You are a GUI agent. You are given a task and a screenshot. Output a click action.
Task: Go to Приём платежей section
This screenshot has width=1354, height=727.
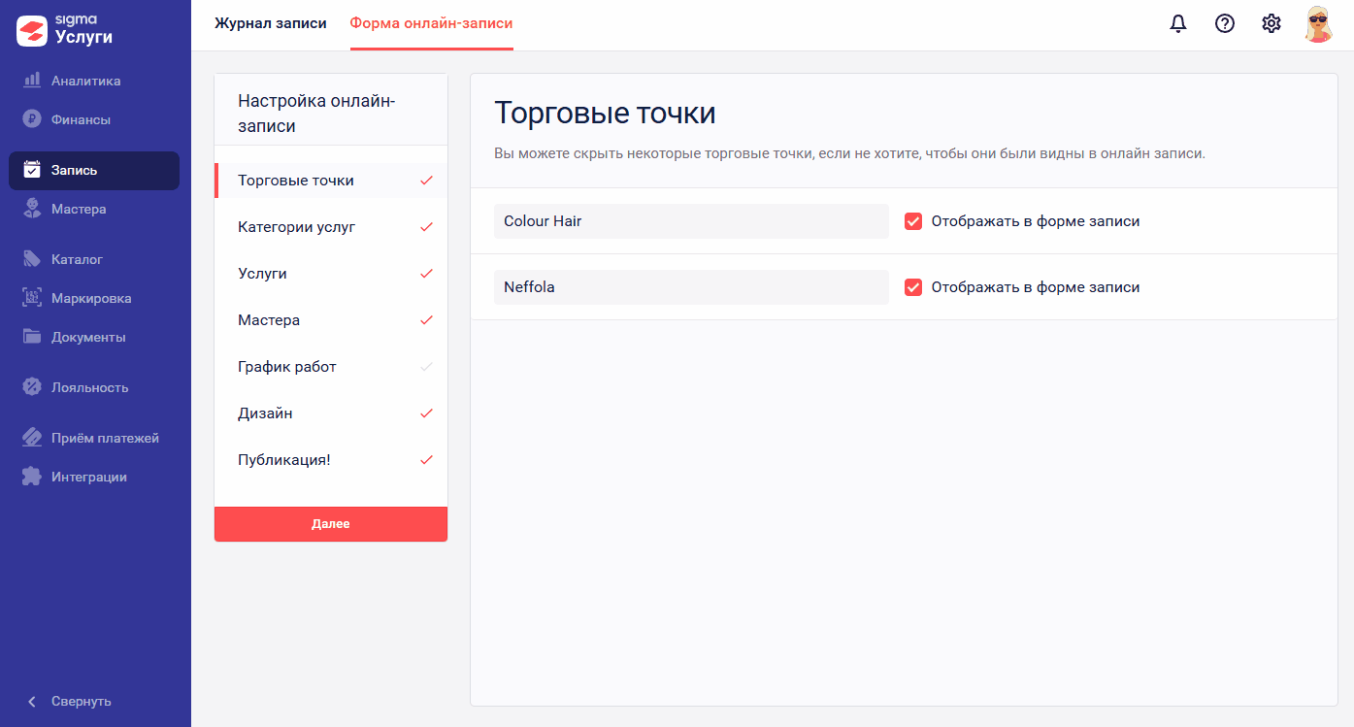pos(94,438)
